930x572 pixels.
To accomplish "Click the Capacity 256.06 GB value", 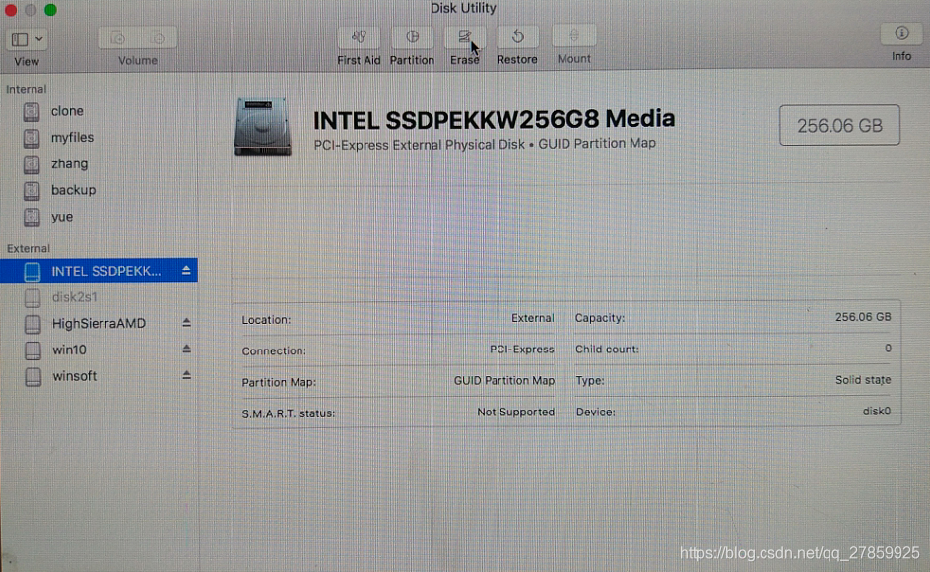I will pyautogui.click(x=863, y=317).
